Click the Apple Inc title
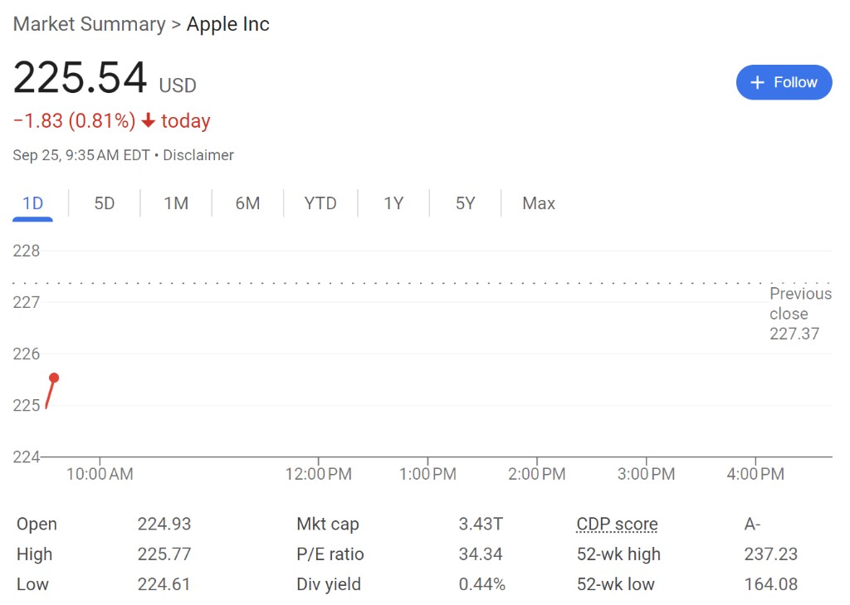 228,24
